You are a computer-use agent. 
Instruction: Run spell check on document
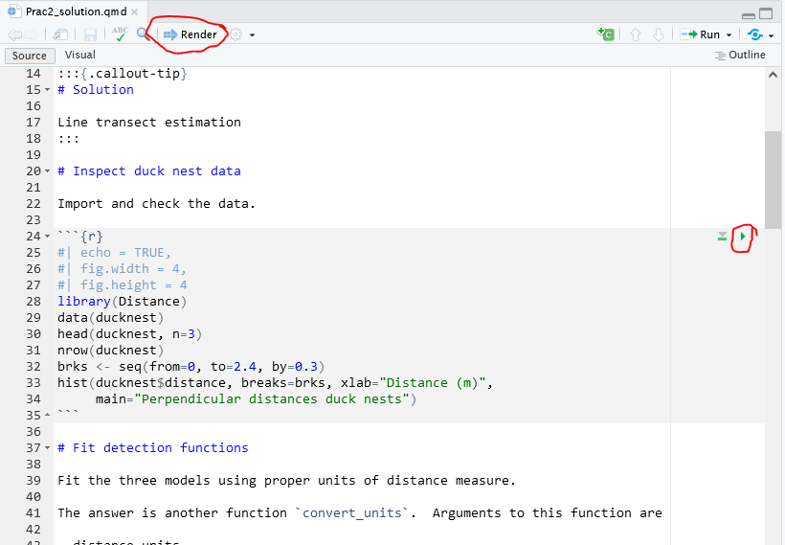click(x=120, y=34)
